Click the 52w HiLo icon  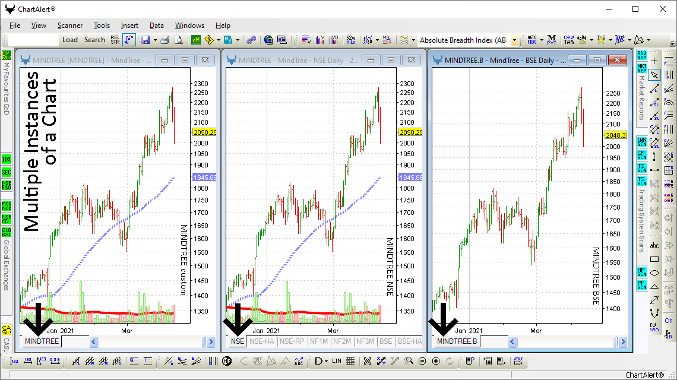[x=350, y=40]
